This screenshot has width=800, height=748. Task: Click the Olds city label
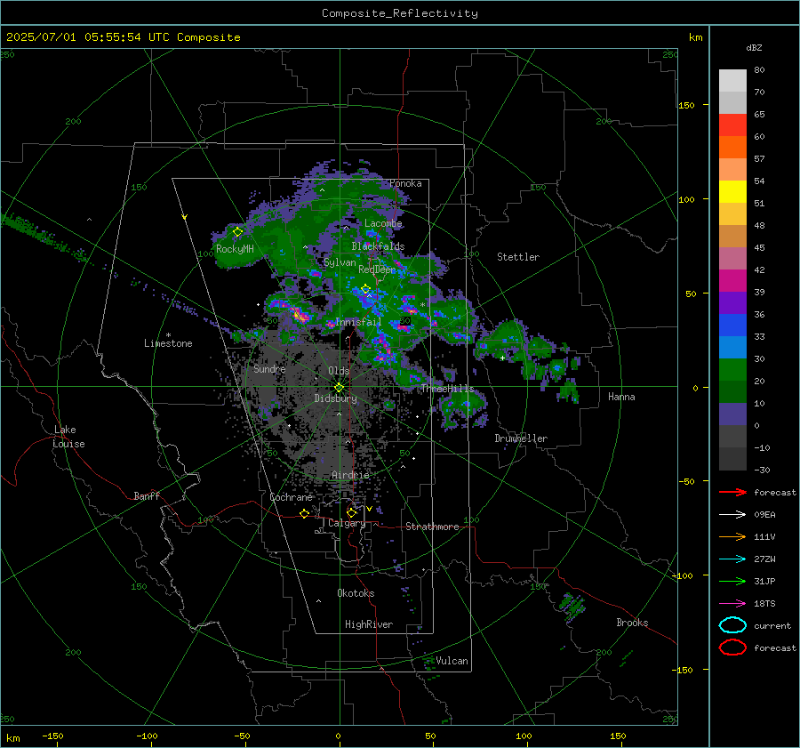coord(339,371)
